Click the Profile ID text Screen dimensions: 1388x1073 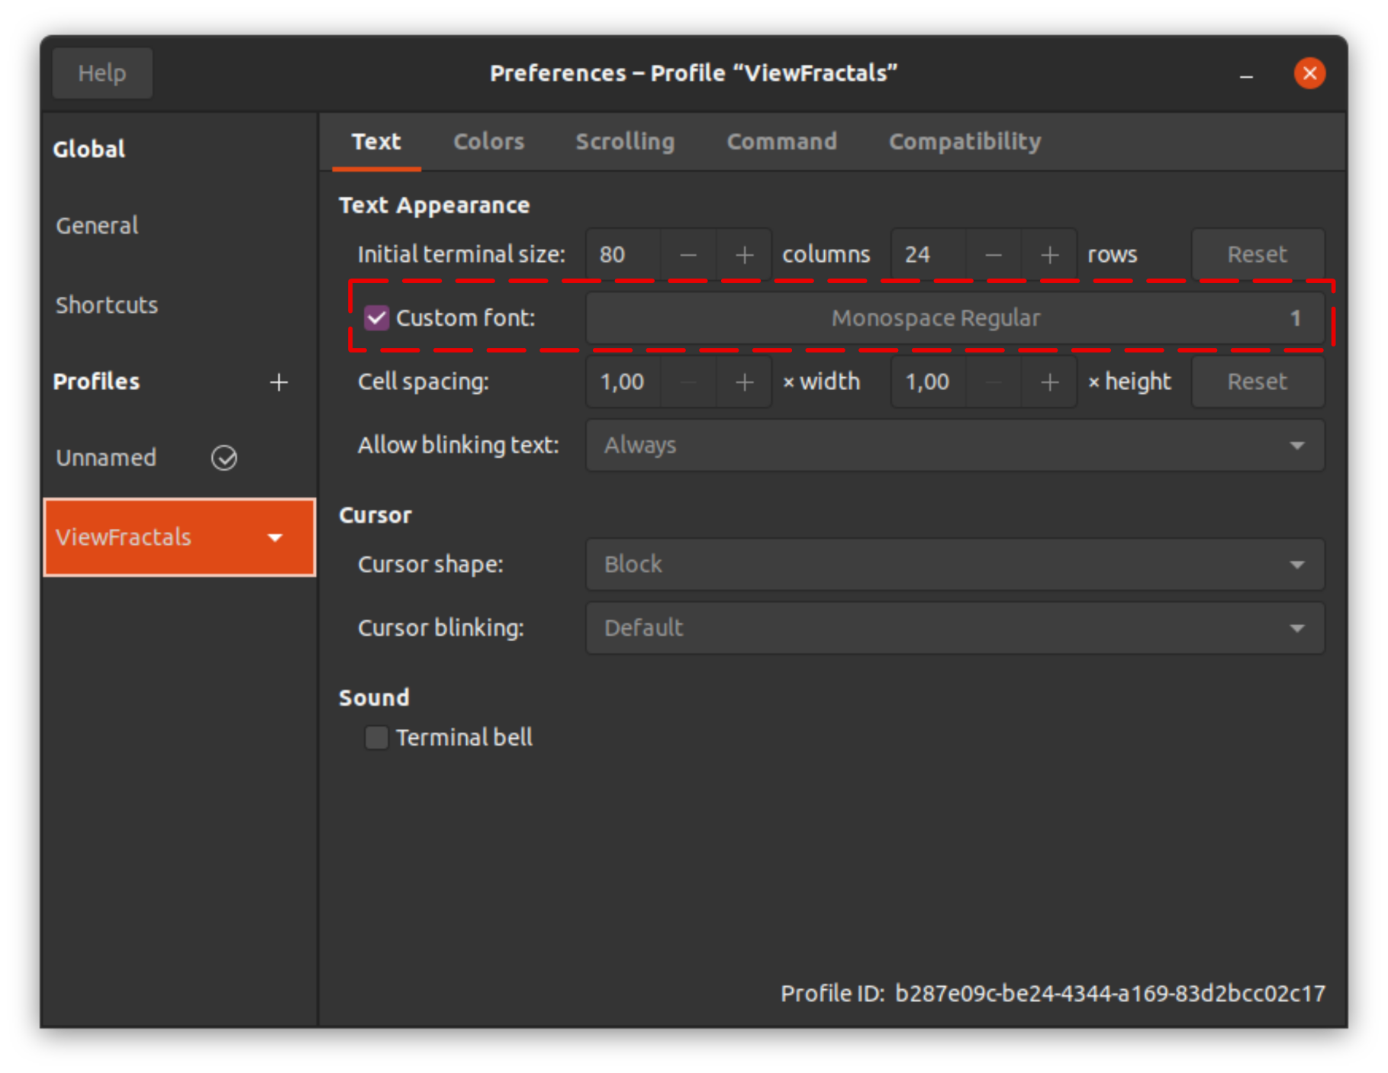(1053, 994)
